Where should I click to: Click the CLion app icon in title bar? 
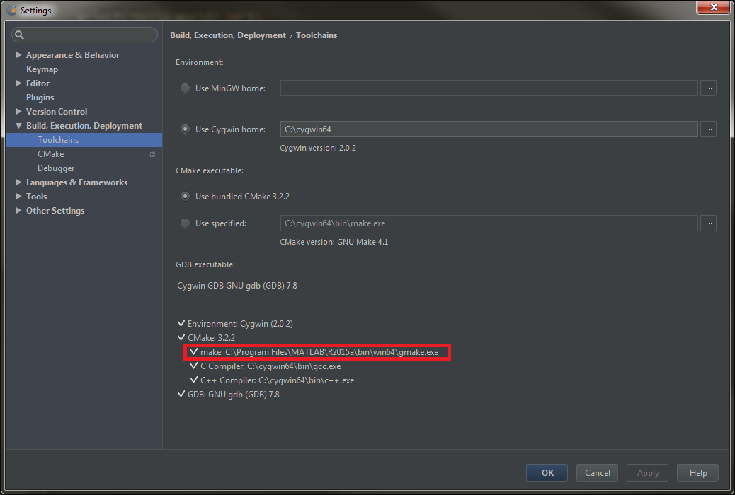(11, 10)
